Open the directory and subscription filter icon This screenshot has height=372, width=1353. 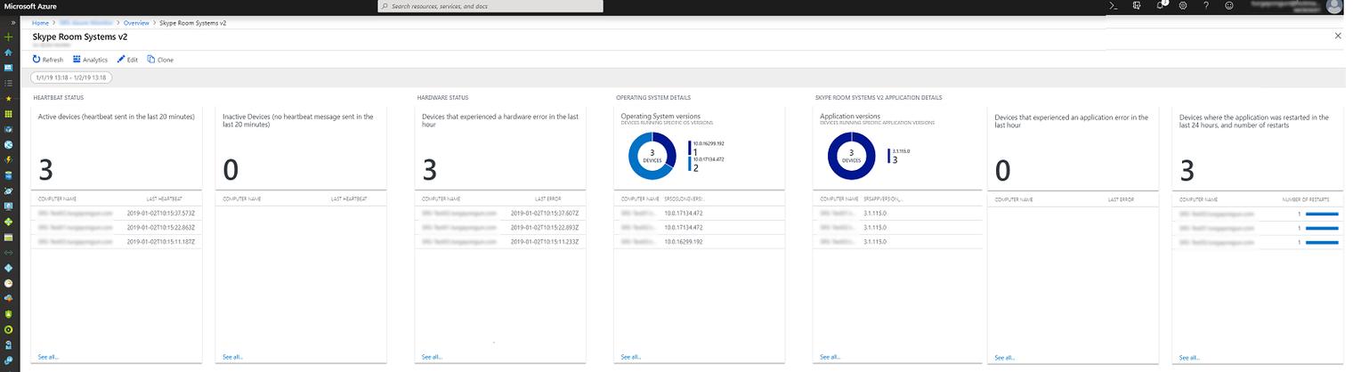pos(1137,5)
